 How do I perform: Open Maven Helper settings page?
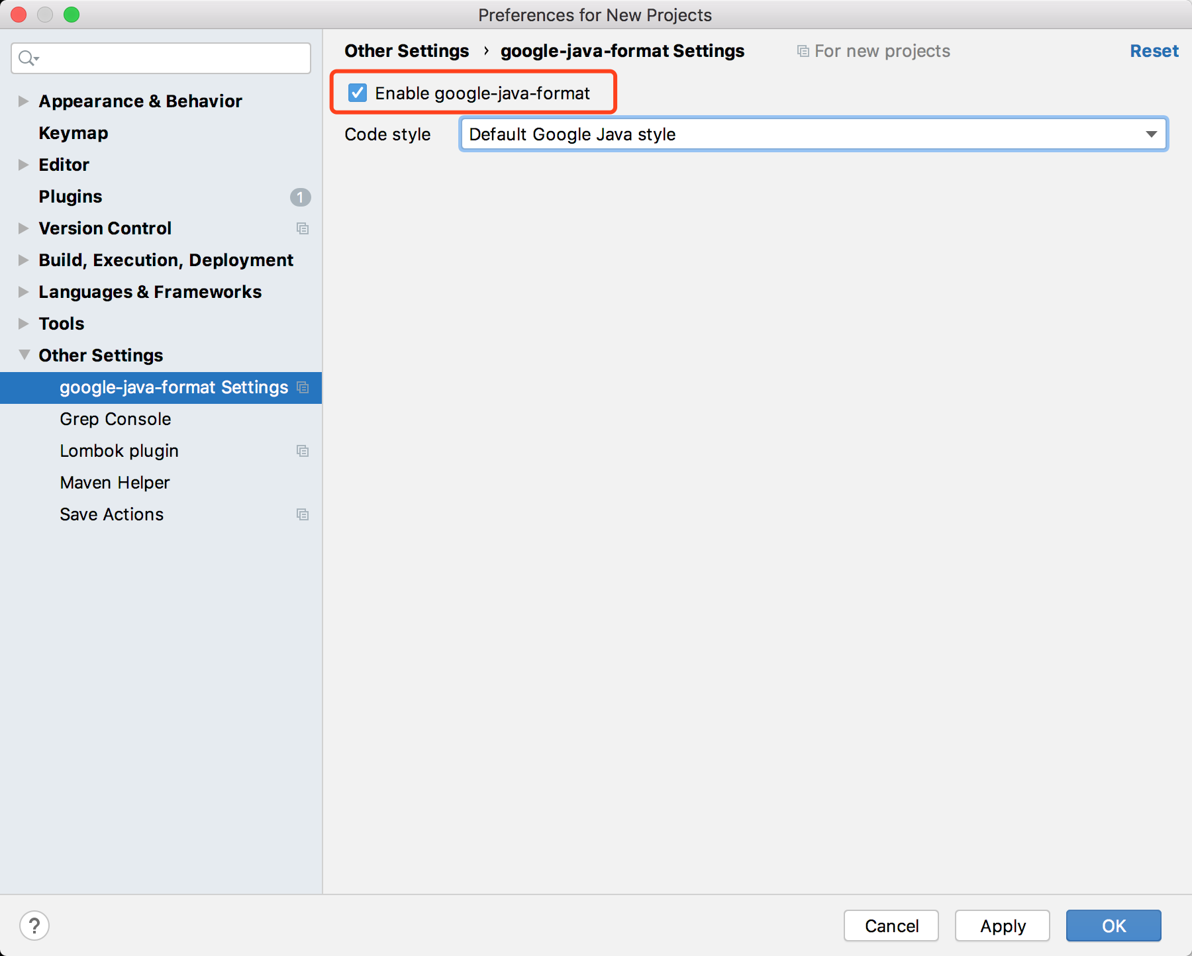point(115,483)
